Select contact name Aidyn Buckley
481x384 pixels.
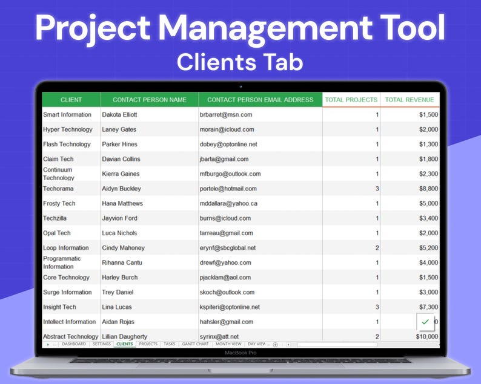[x=121, y=189]
